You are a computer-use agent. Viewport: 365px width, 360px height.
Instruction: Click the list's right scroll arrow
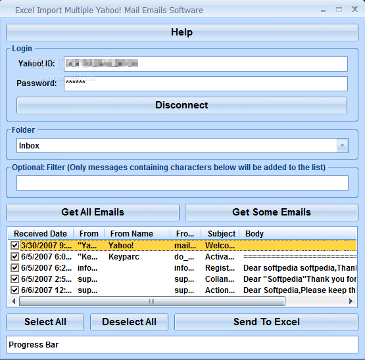pos(351,302)
